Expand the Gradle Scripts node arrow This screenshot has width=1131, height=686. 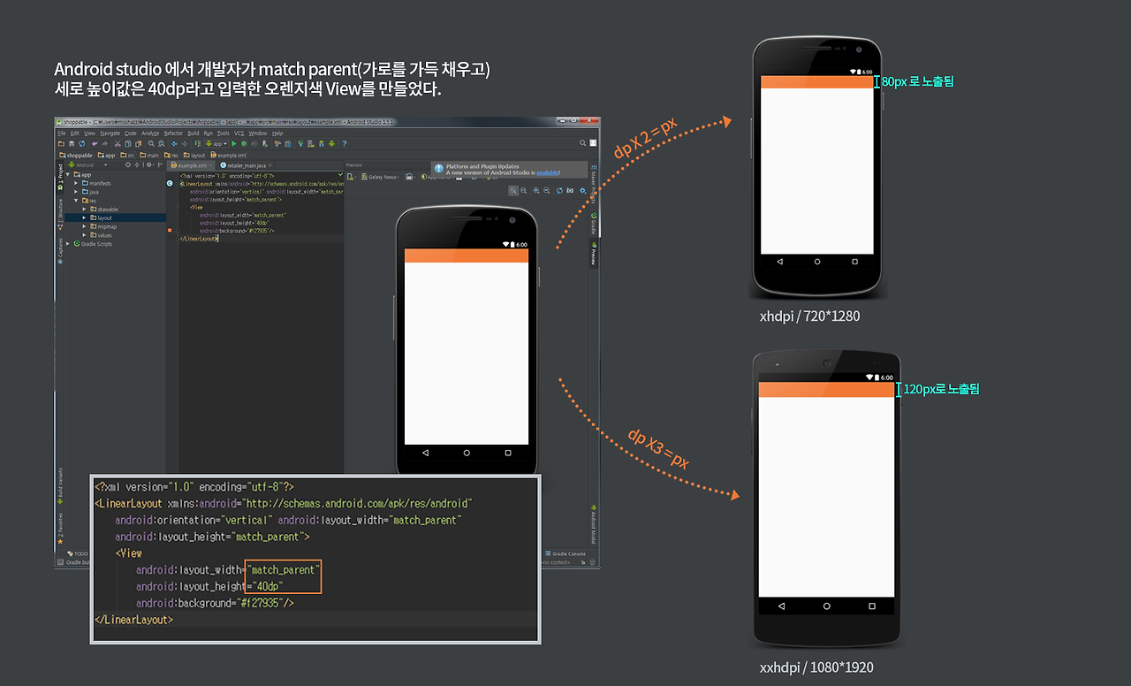[x=70, y=244]
